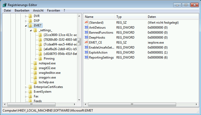Select the ReportingSettings DWORD icon
The image size is (201, 115).
tap(87, 57)
